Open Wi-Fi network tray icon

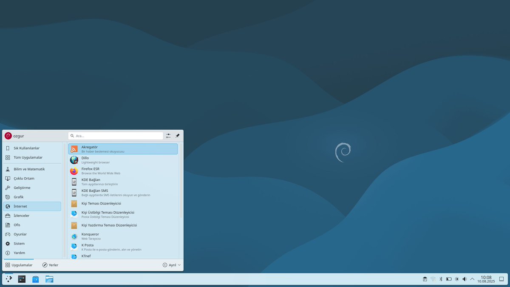click(x=432, y=278)
